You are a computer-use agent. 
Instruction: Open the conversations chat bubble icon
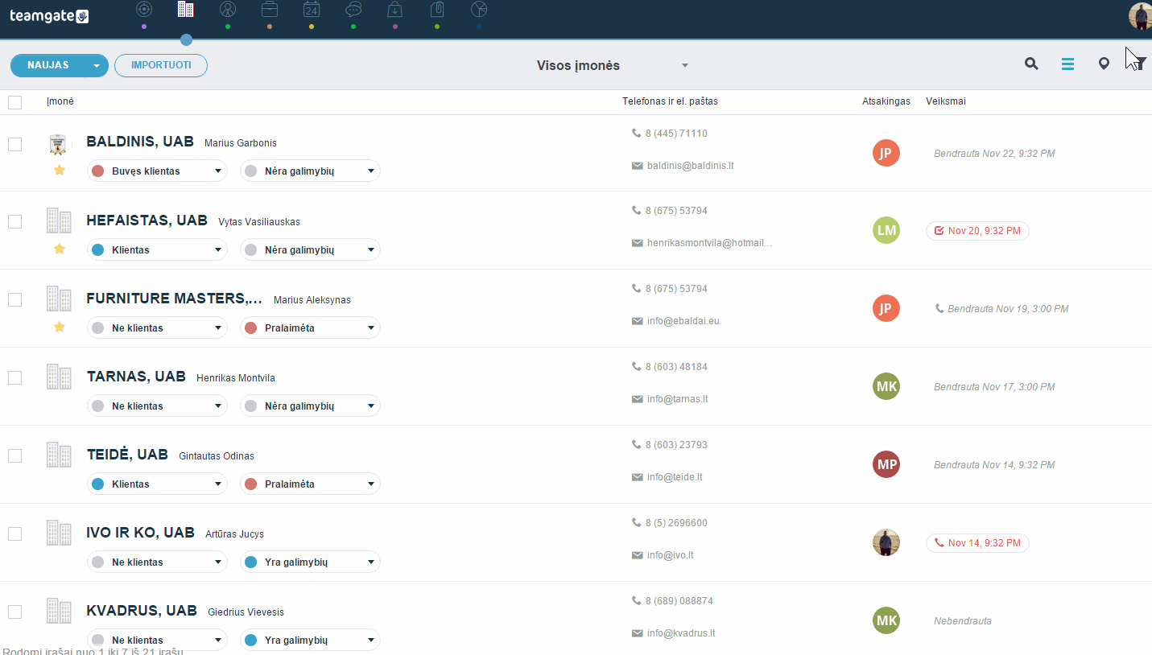353,10
